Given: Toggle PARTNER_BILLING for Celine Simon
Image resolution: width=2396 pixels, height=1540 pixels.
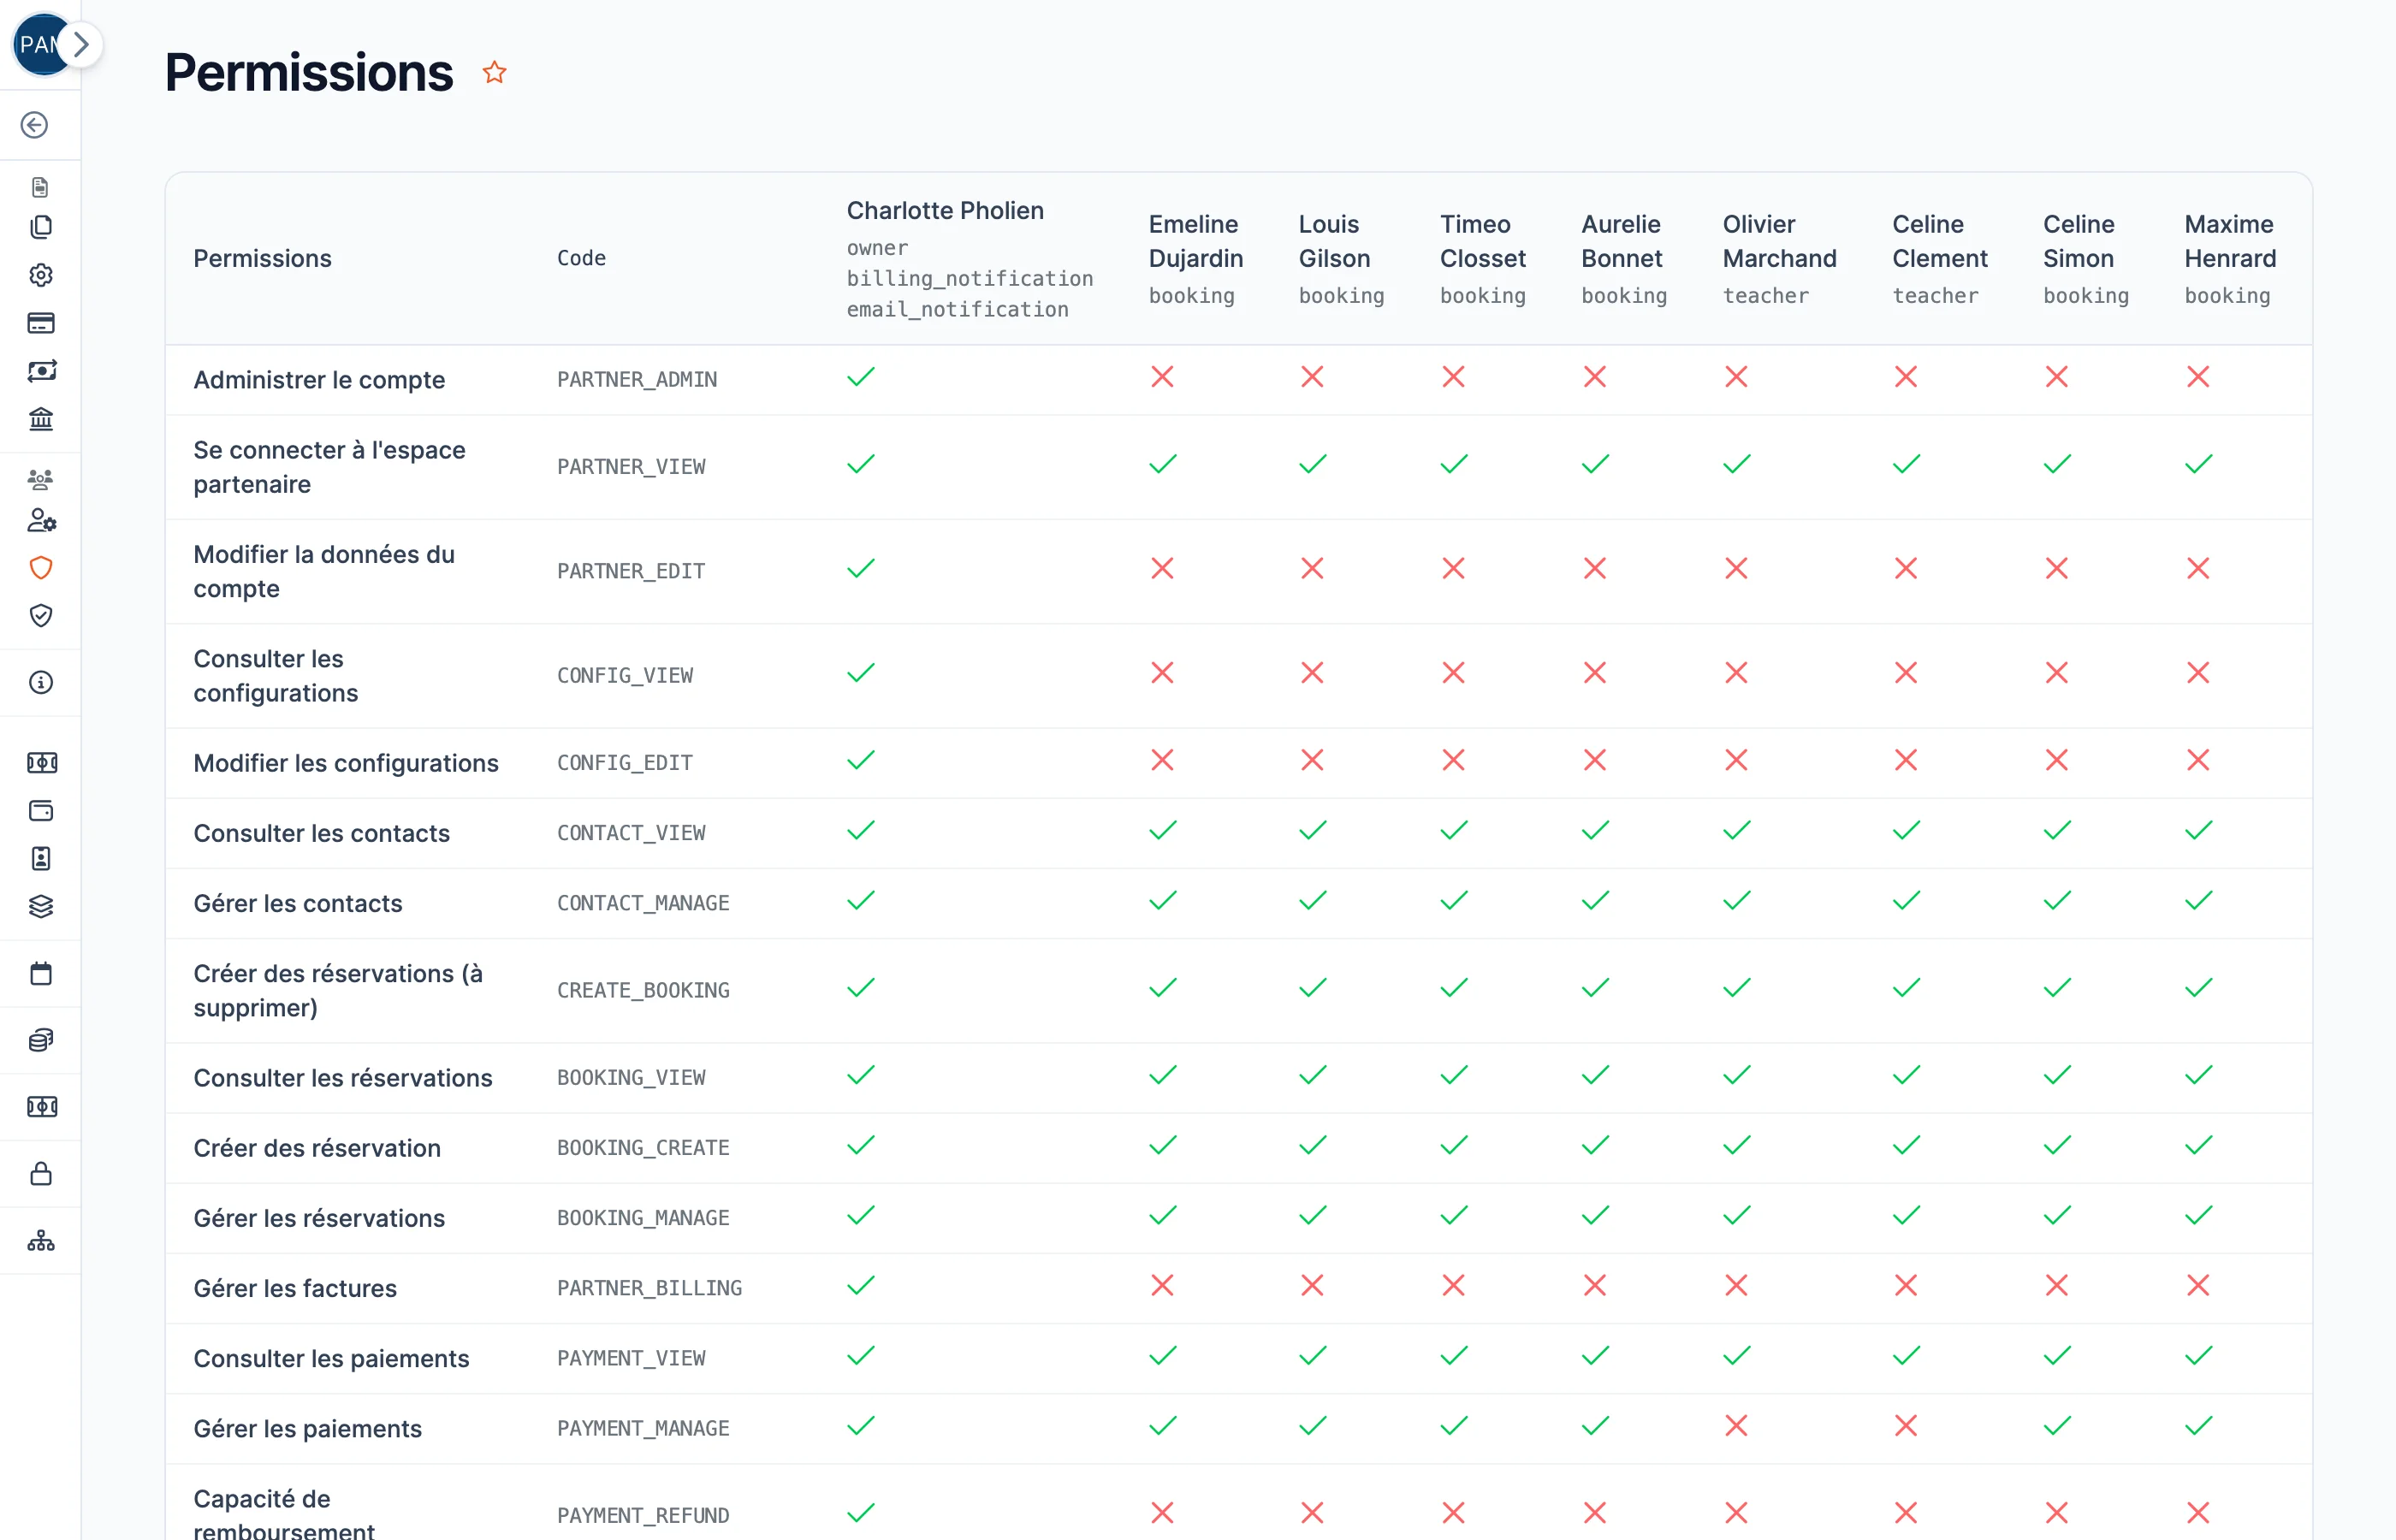Looking at the screenshot, I should (2057, 1285).
